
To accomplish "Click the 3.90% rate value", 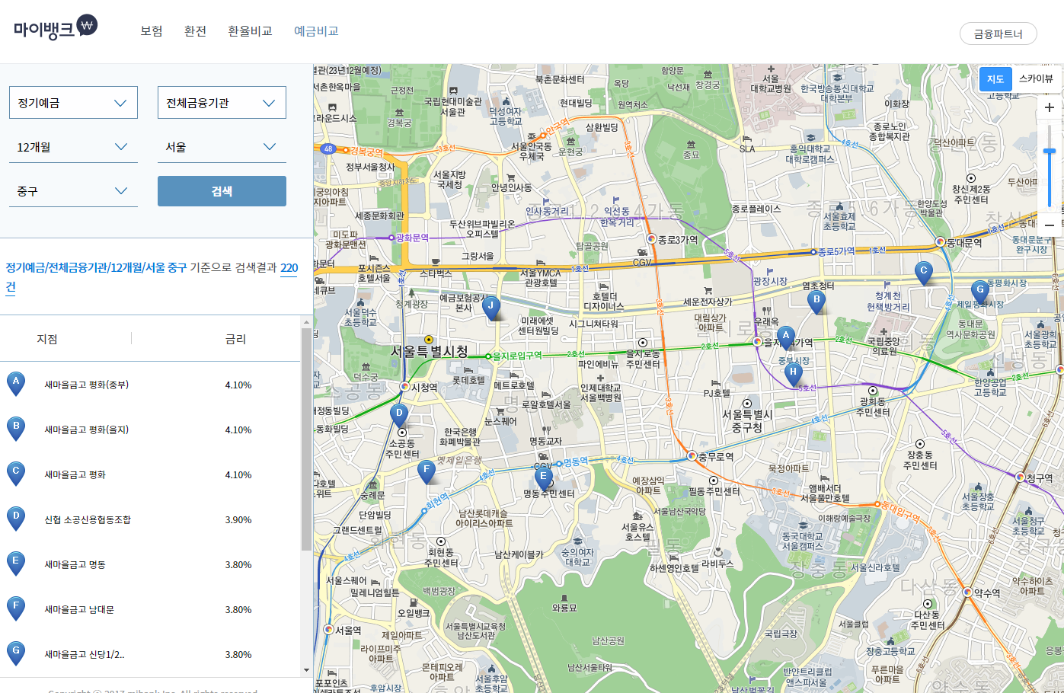I will tap(238, 519).
